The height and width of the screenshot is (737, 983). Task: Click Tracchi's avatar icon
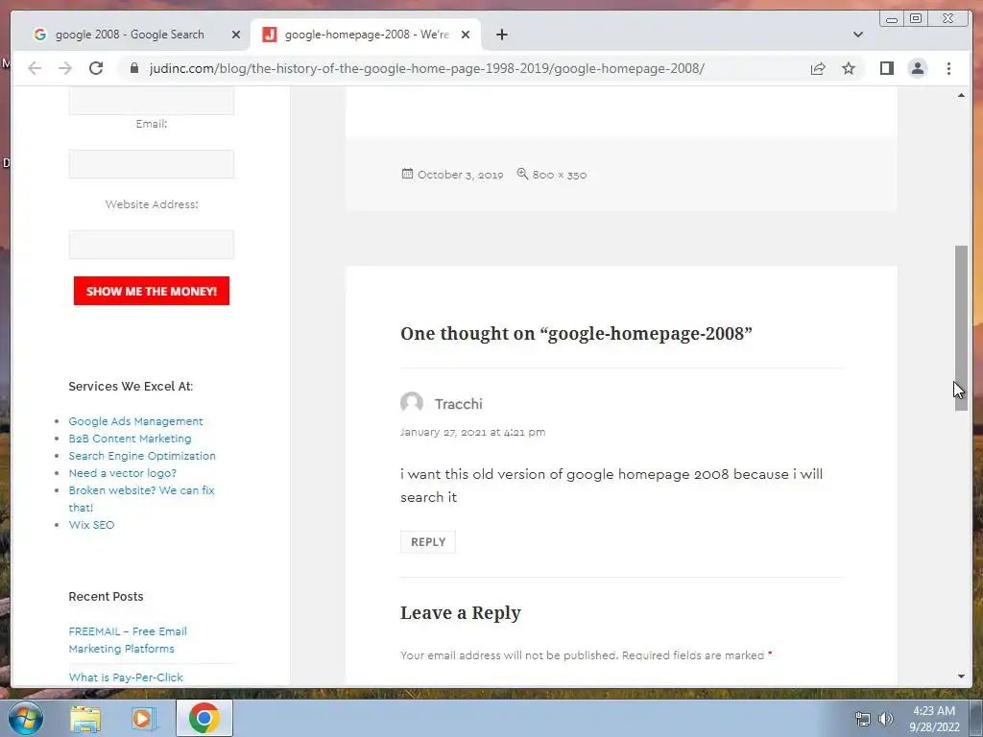pyautogui.click(x=412, y=403)
